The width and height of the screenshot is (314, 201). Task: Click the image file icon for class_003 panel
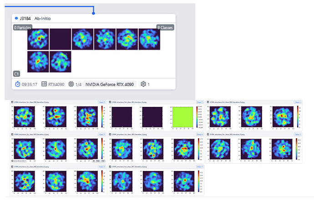pyautogui.click(x=12, y=134)
